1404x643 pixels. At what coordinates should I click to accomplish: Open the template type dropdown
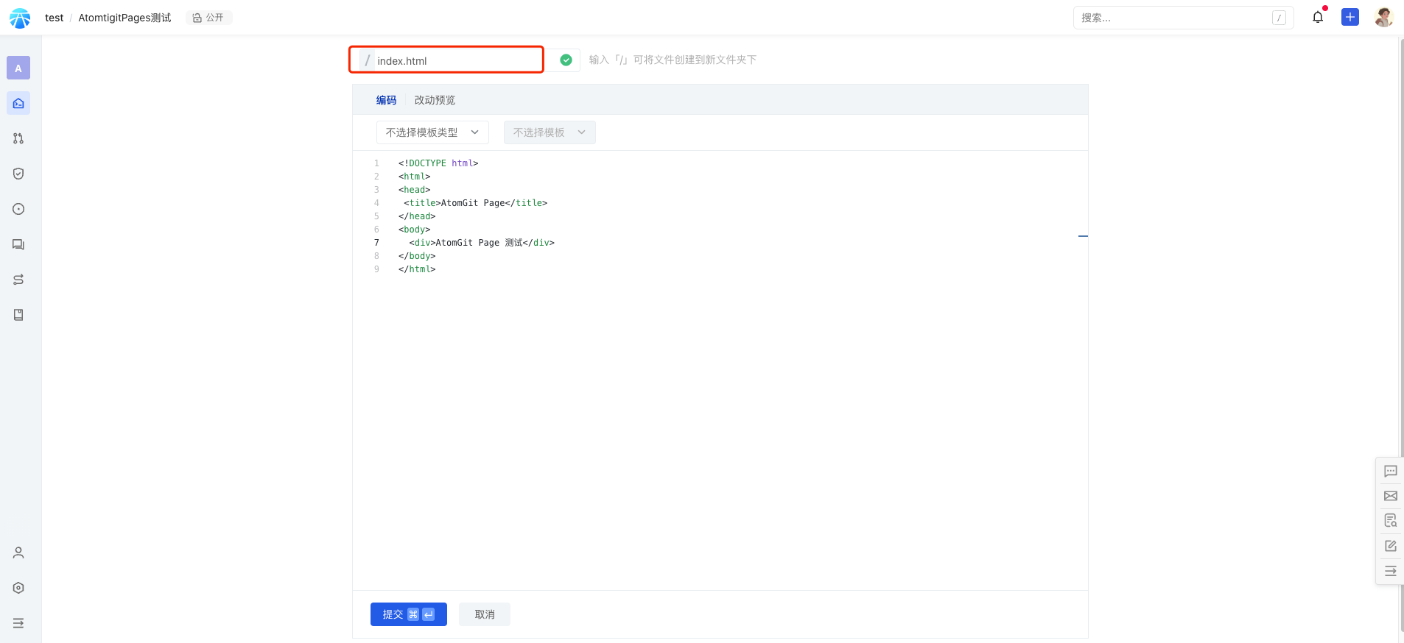(432, 132)
